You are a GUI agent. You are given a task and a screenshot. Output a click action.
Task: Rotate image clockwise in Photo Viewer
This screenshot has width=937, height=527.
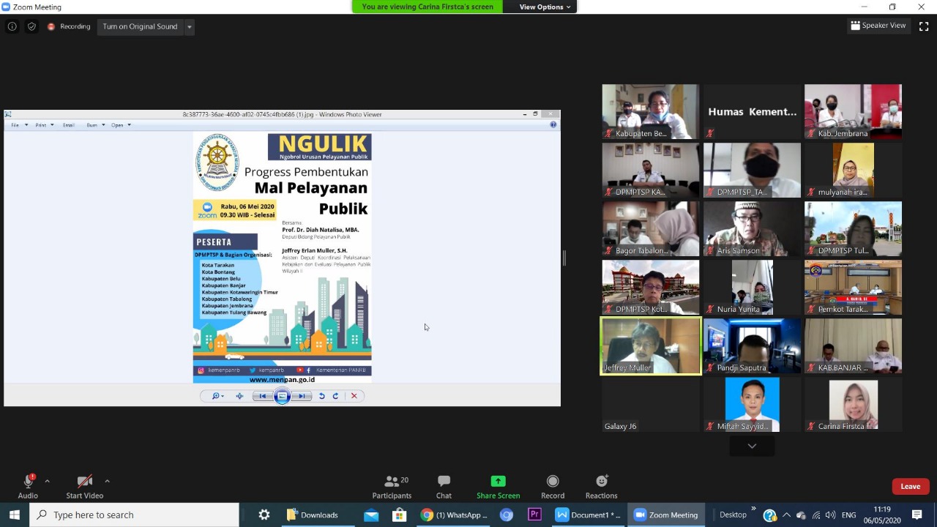pyautogui.click(x=335, y=396)
